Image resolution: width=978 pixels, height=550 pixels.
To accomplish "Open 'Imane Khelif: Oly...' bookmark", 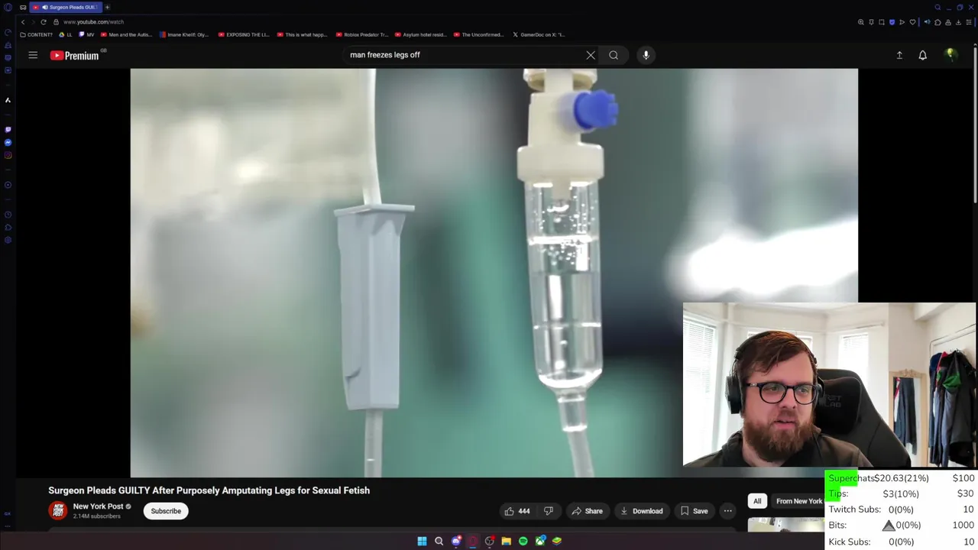I will (184, 34).
